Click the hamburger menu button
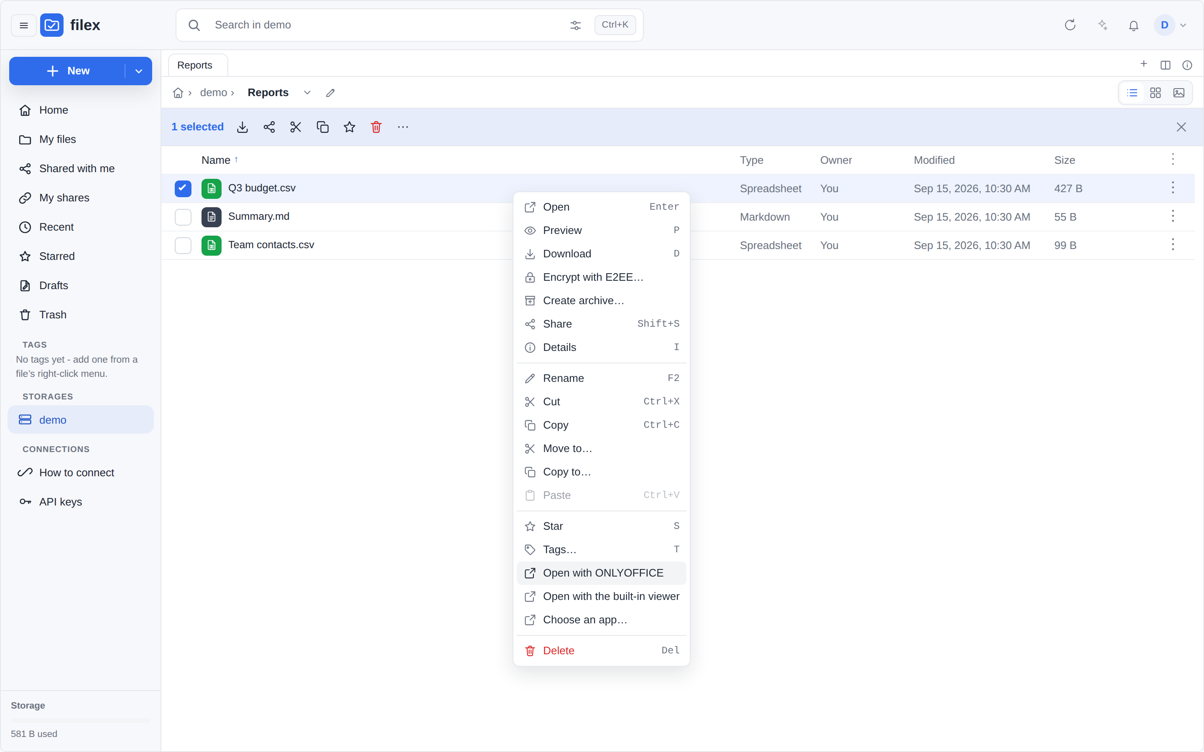Screen dimensions: 1204x752 [x=24, y=25]
